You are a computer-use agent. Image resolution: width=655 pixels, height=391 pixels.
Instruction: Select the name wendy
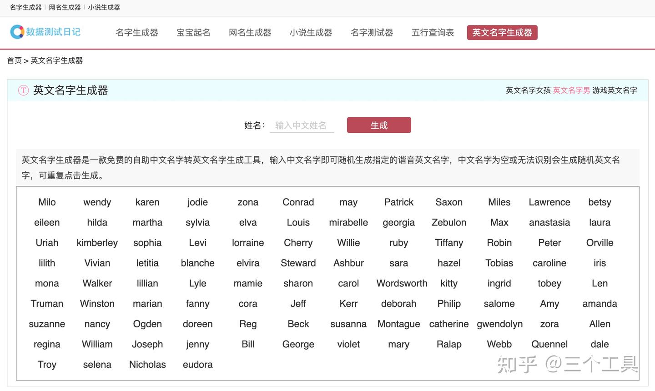pyautogui.click(x=97, y=202)
